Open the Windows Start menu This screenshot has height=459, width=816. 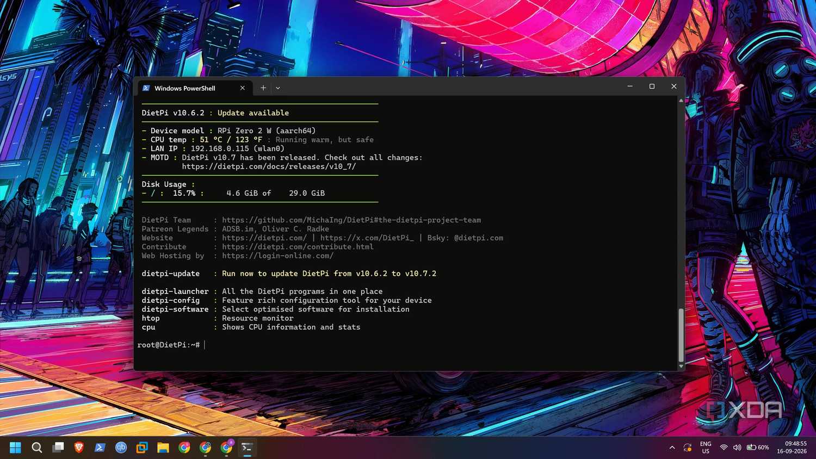15,448
